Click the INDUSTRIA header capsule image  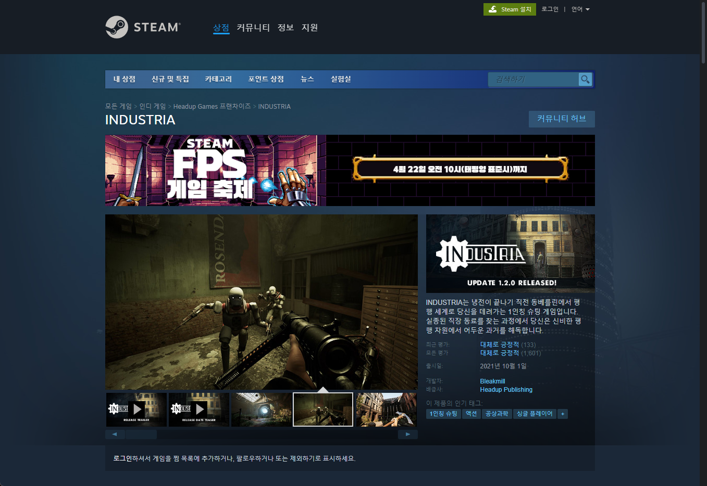[511, 253]
